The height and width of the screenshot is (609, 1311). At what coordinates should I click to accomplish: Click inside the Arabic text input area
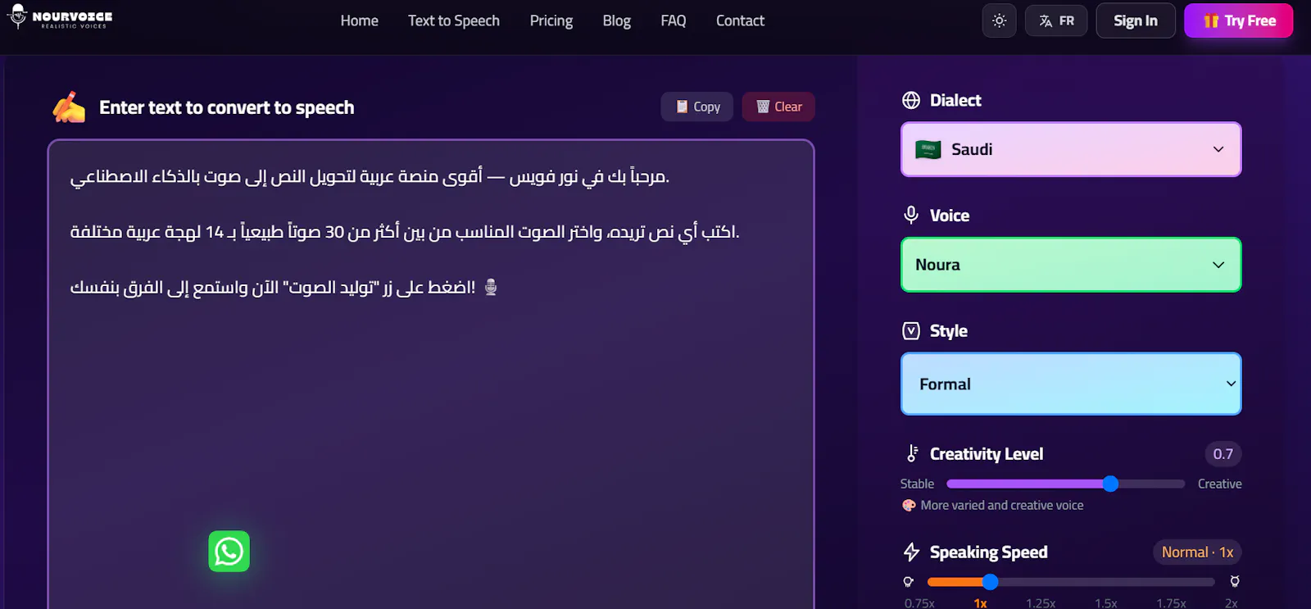(431, 374)
